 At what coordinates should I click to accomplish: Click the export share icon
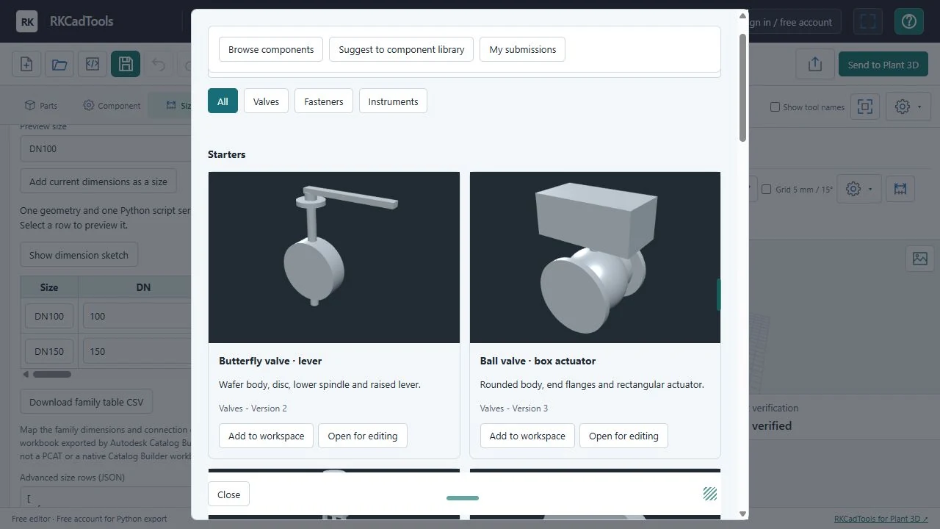coord(815,64)
